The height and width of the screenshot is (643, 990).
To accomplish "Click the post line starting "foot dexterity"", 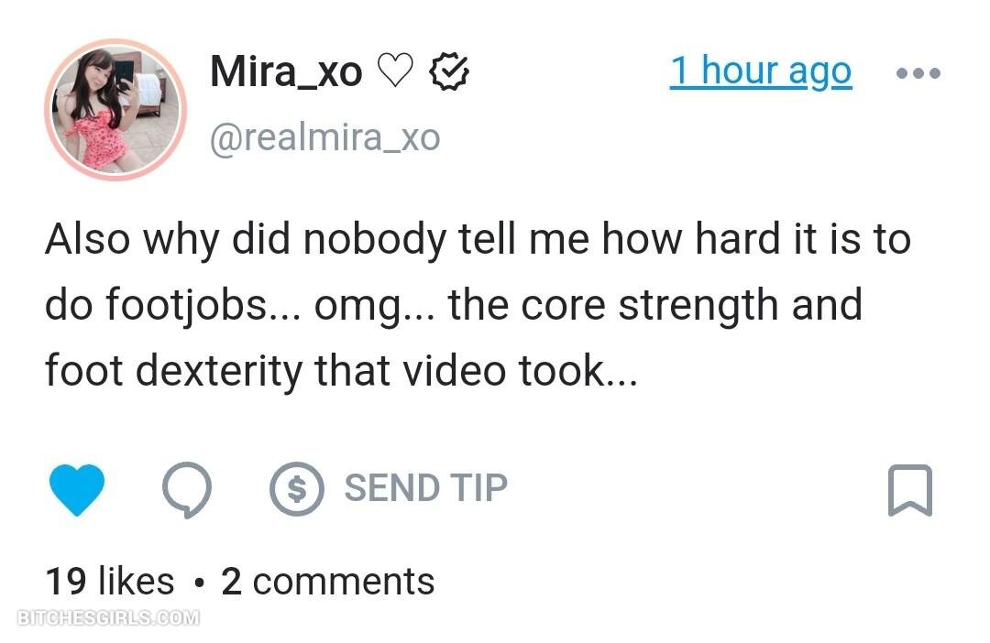I will 340,371.
